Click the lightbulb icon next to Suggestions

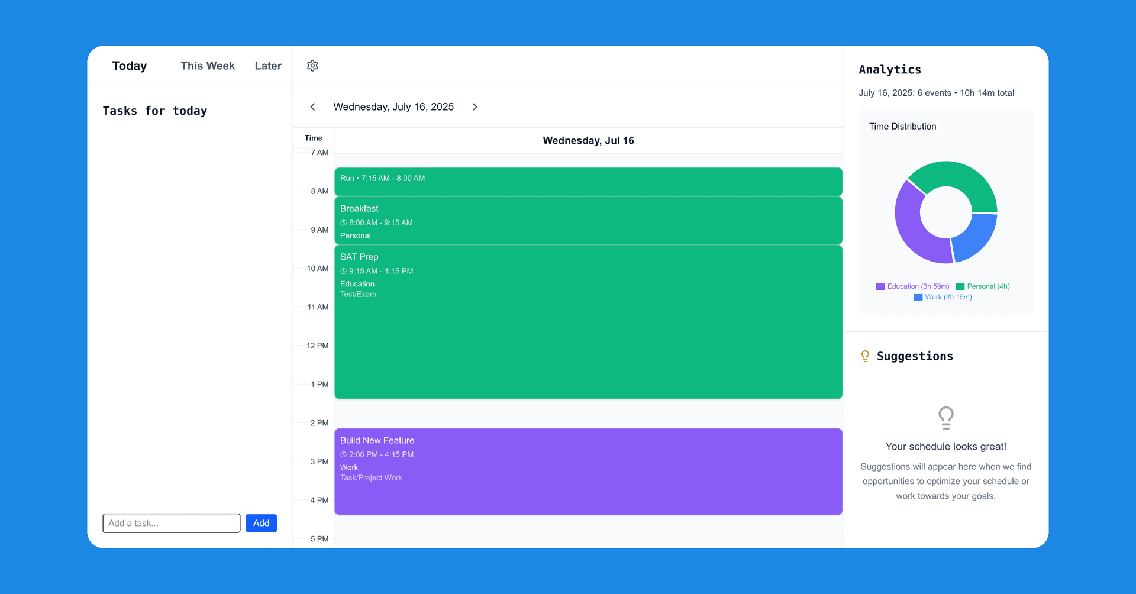point(866,356)
